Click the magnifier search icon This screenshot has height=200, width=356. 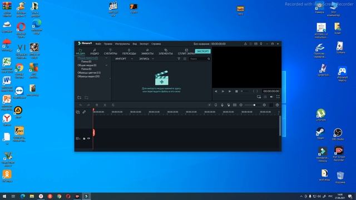tap(209, 59)
